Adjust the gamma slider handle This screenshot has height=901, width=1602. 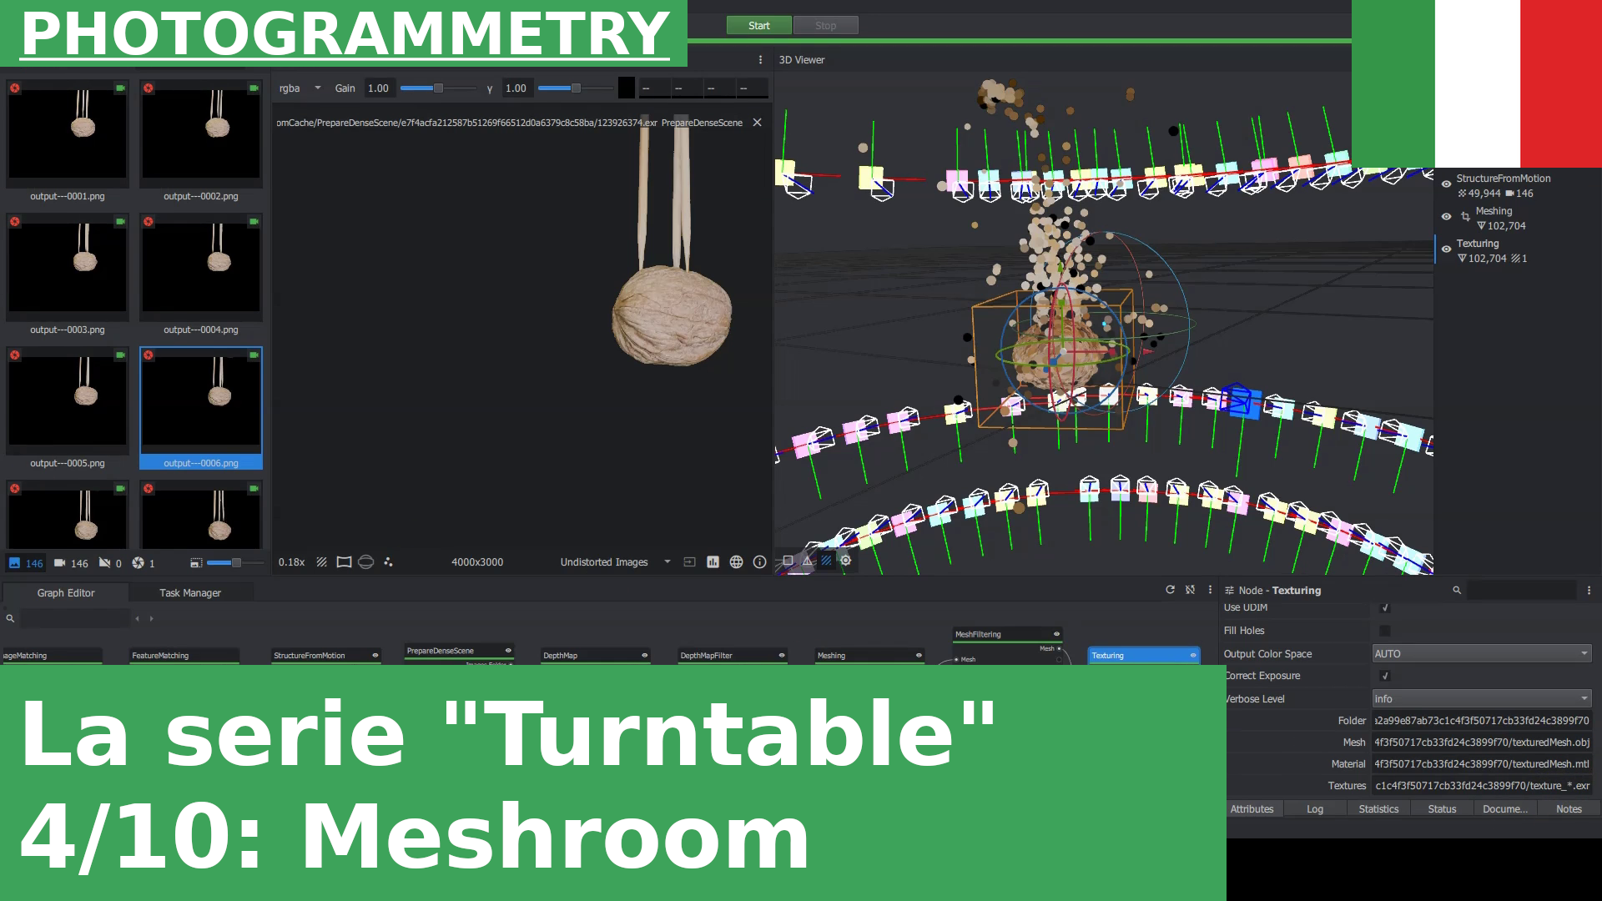pos(576,88)
